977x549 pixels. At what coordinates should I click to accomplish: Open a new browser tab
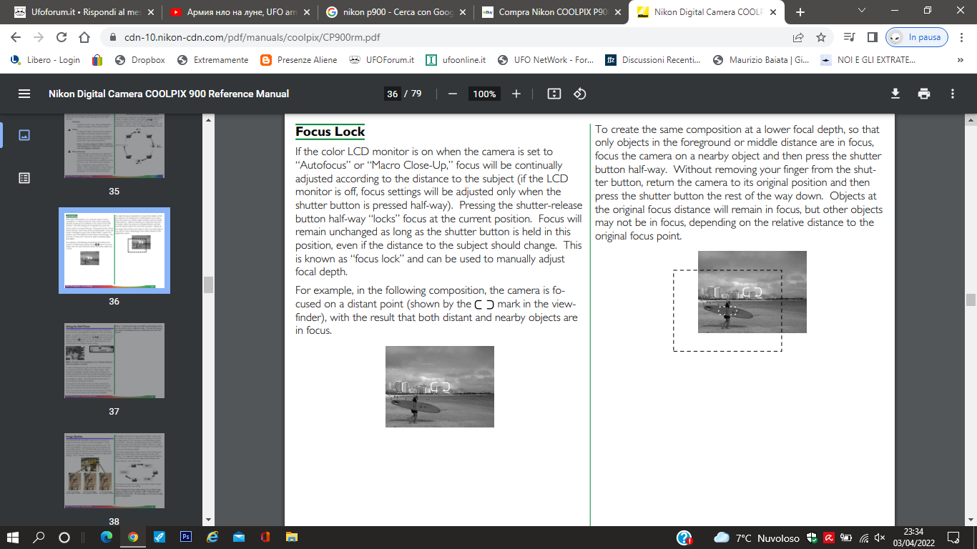[800, 12]
